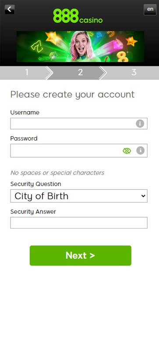Image resolution: width=159 pixels, height=345 pixels.
Task: Expand Security Question list via chevron arrow
Action: coord(143,196)
